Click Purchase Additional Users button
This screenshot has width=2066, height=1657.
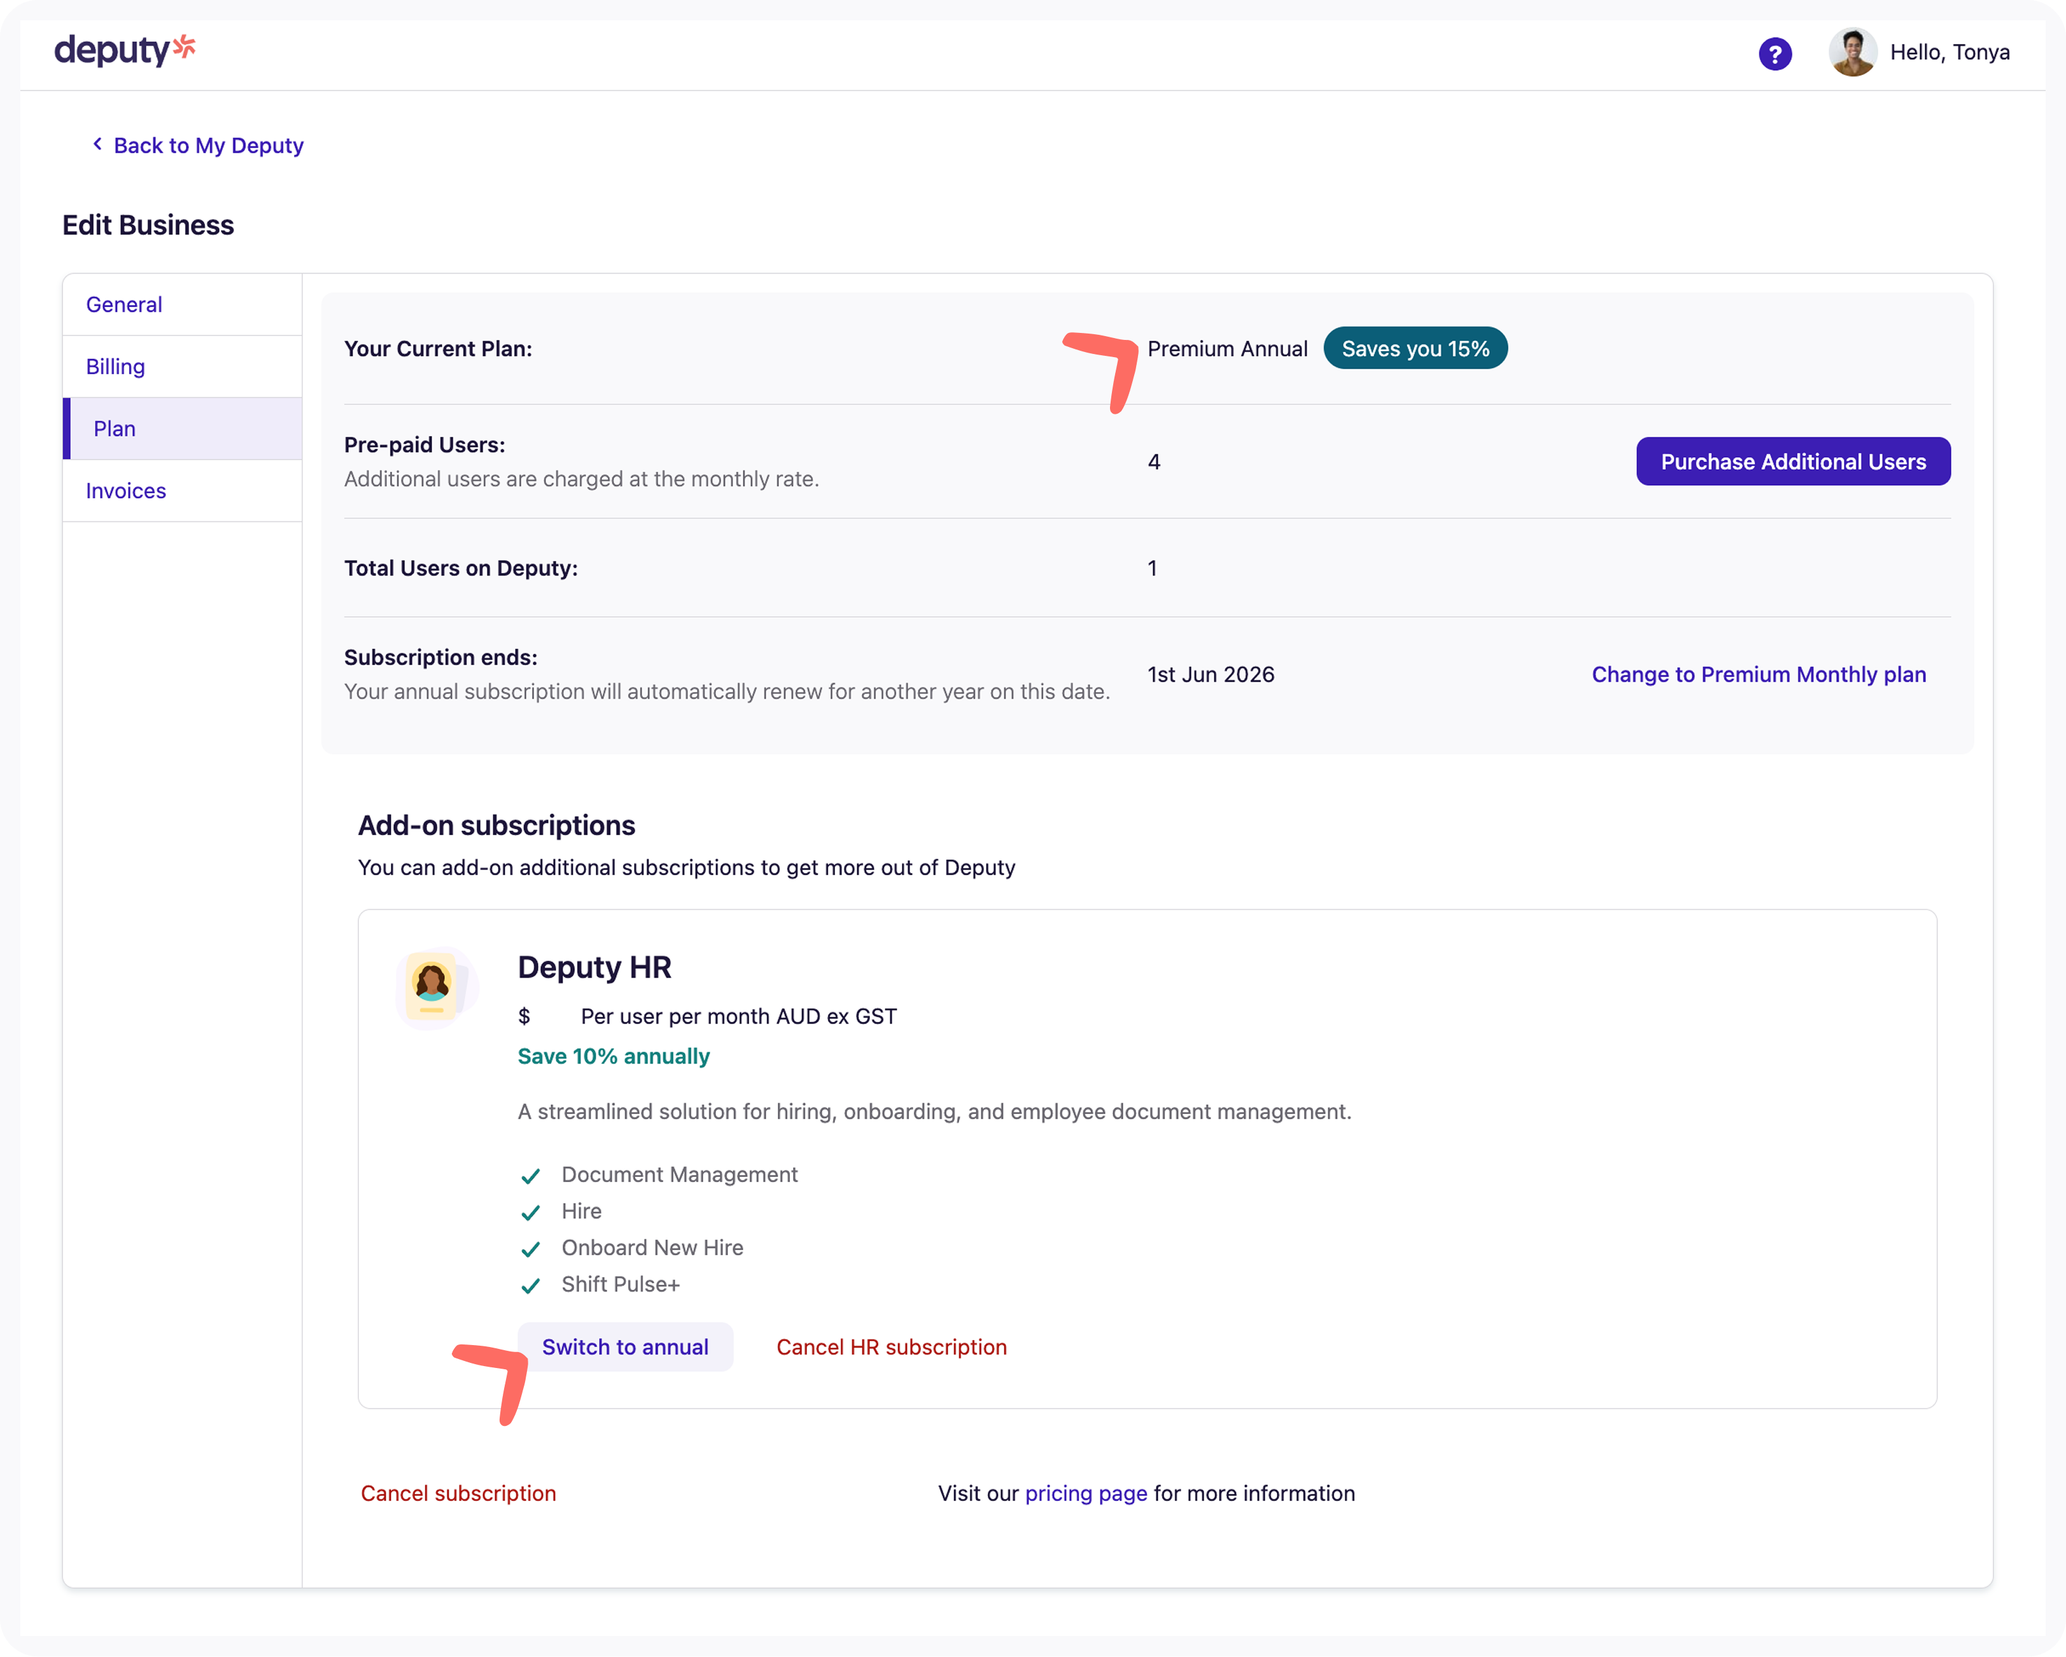pos(1793,462)
